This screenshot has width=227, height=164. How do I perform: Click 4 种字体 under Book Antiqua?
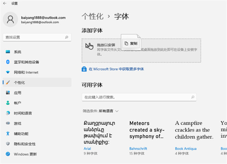coord(182,154)
